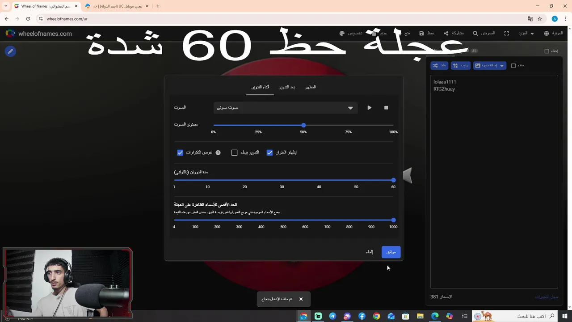The width and height of the screenshot is (572, 322).
Task: Click the Cancel button in dialog
Action: coord(370,252)
